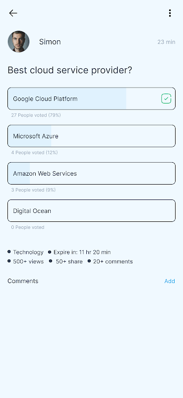Vote for Microsoft Azure option
Screen dimensions: 183x398
point(91,136)
